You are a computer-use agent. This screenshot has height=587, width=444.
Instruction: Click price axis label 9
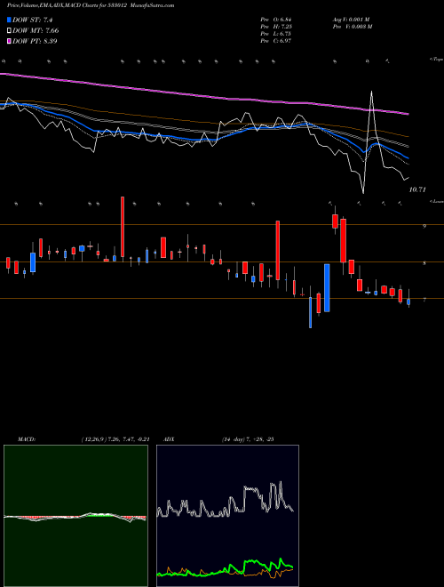[x=424, y=226]
